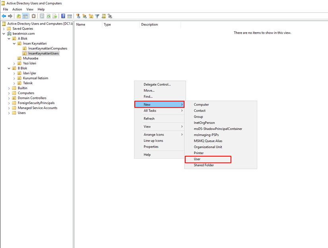Click the Refresh toolbar icon
This screenshot has width=328, height=248.
tap(49, 16)
